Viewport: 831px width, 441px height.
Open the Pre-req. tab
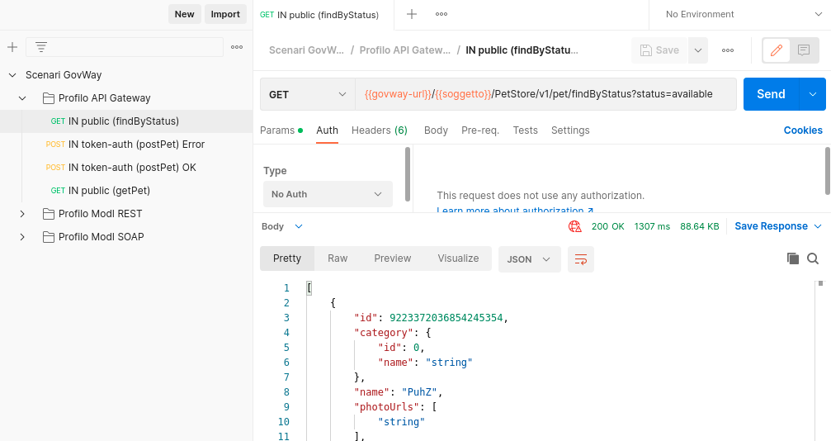coord(480,130)
